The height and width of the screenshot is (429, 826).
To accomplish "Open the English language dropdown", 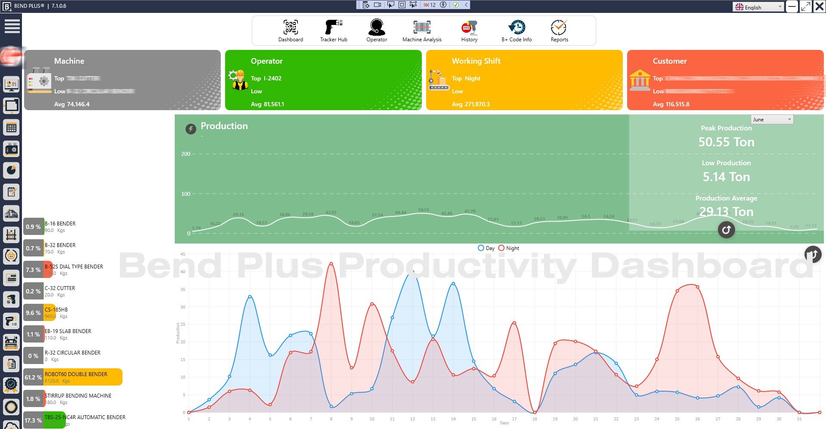I will click(758, 7).
